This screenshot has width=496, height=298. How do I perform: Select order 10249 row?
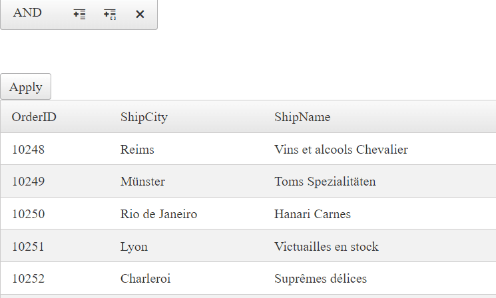[x=248, y=182]
